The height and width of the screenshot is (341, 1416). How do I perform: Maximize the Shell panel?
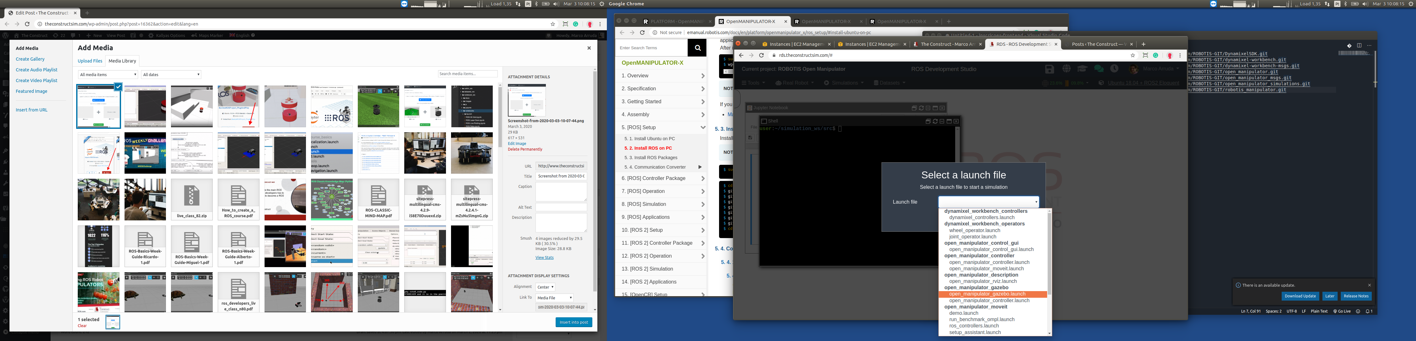949,121
